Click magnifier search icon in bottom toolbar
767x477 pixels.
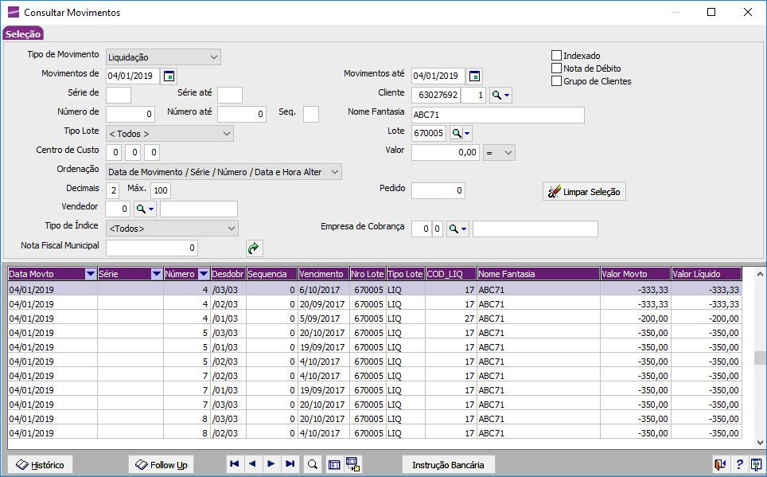pyautogui.click(x=313, y=464)
